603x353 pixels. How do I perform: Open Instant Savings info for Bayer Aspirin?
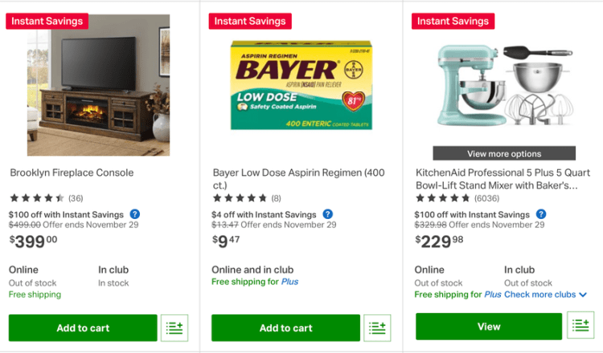pos(328,214)
